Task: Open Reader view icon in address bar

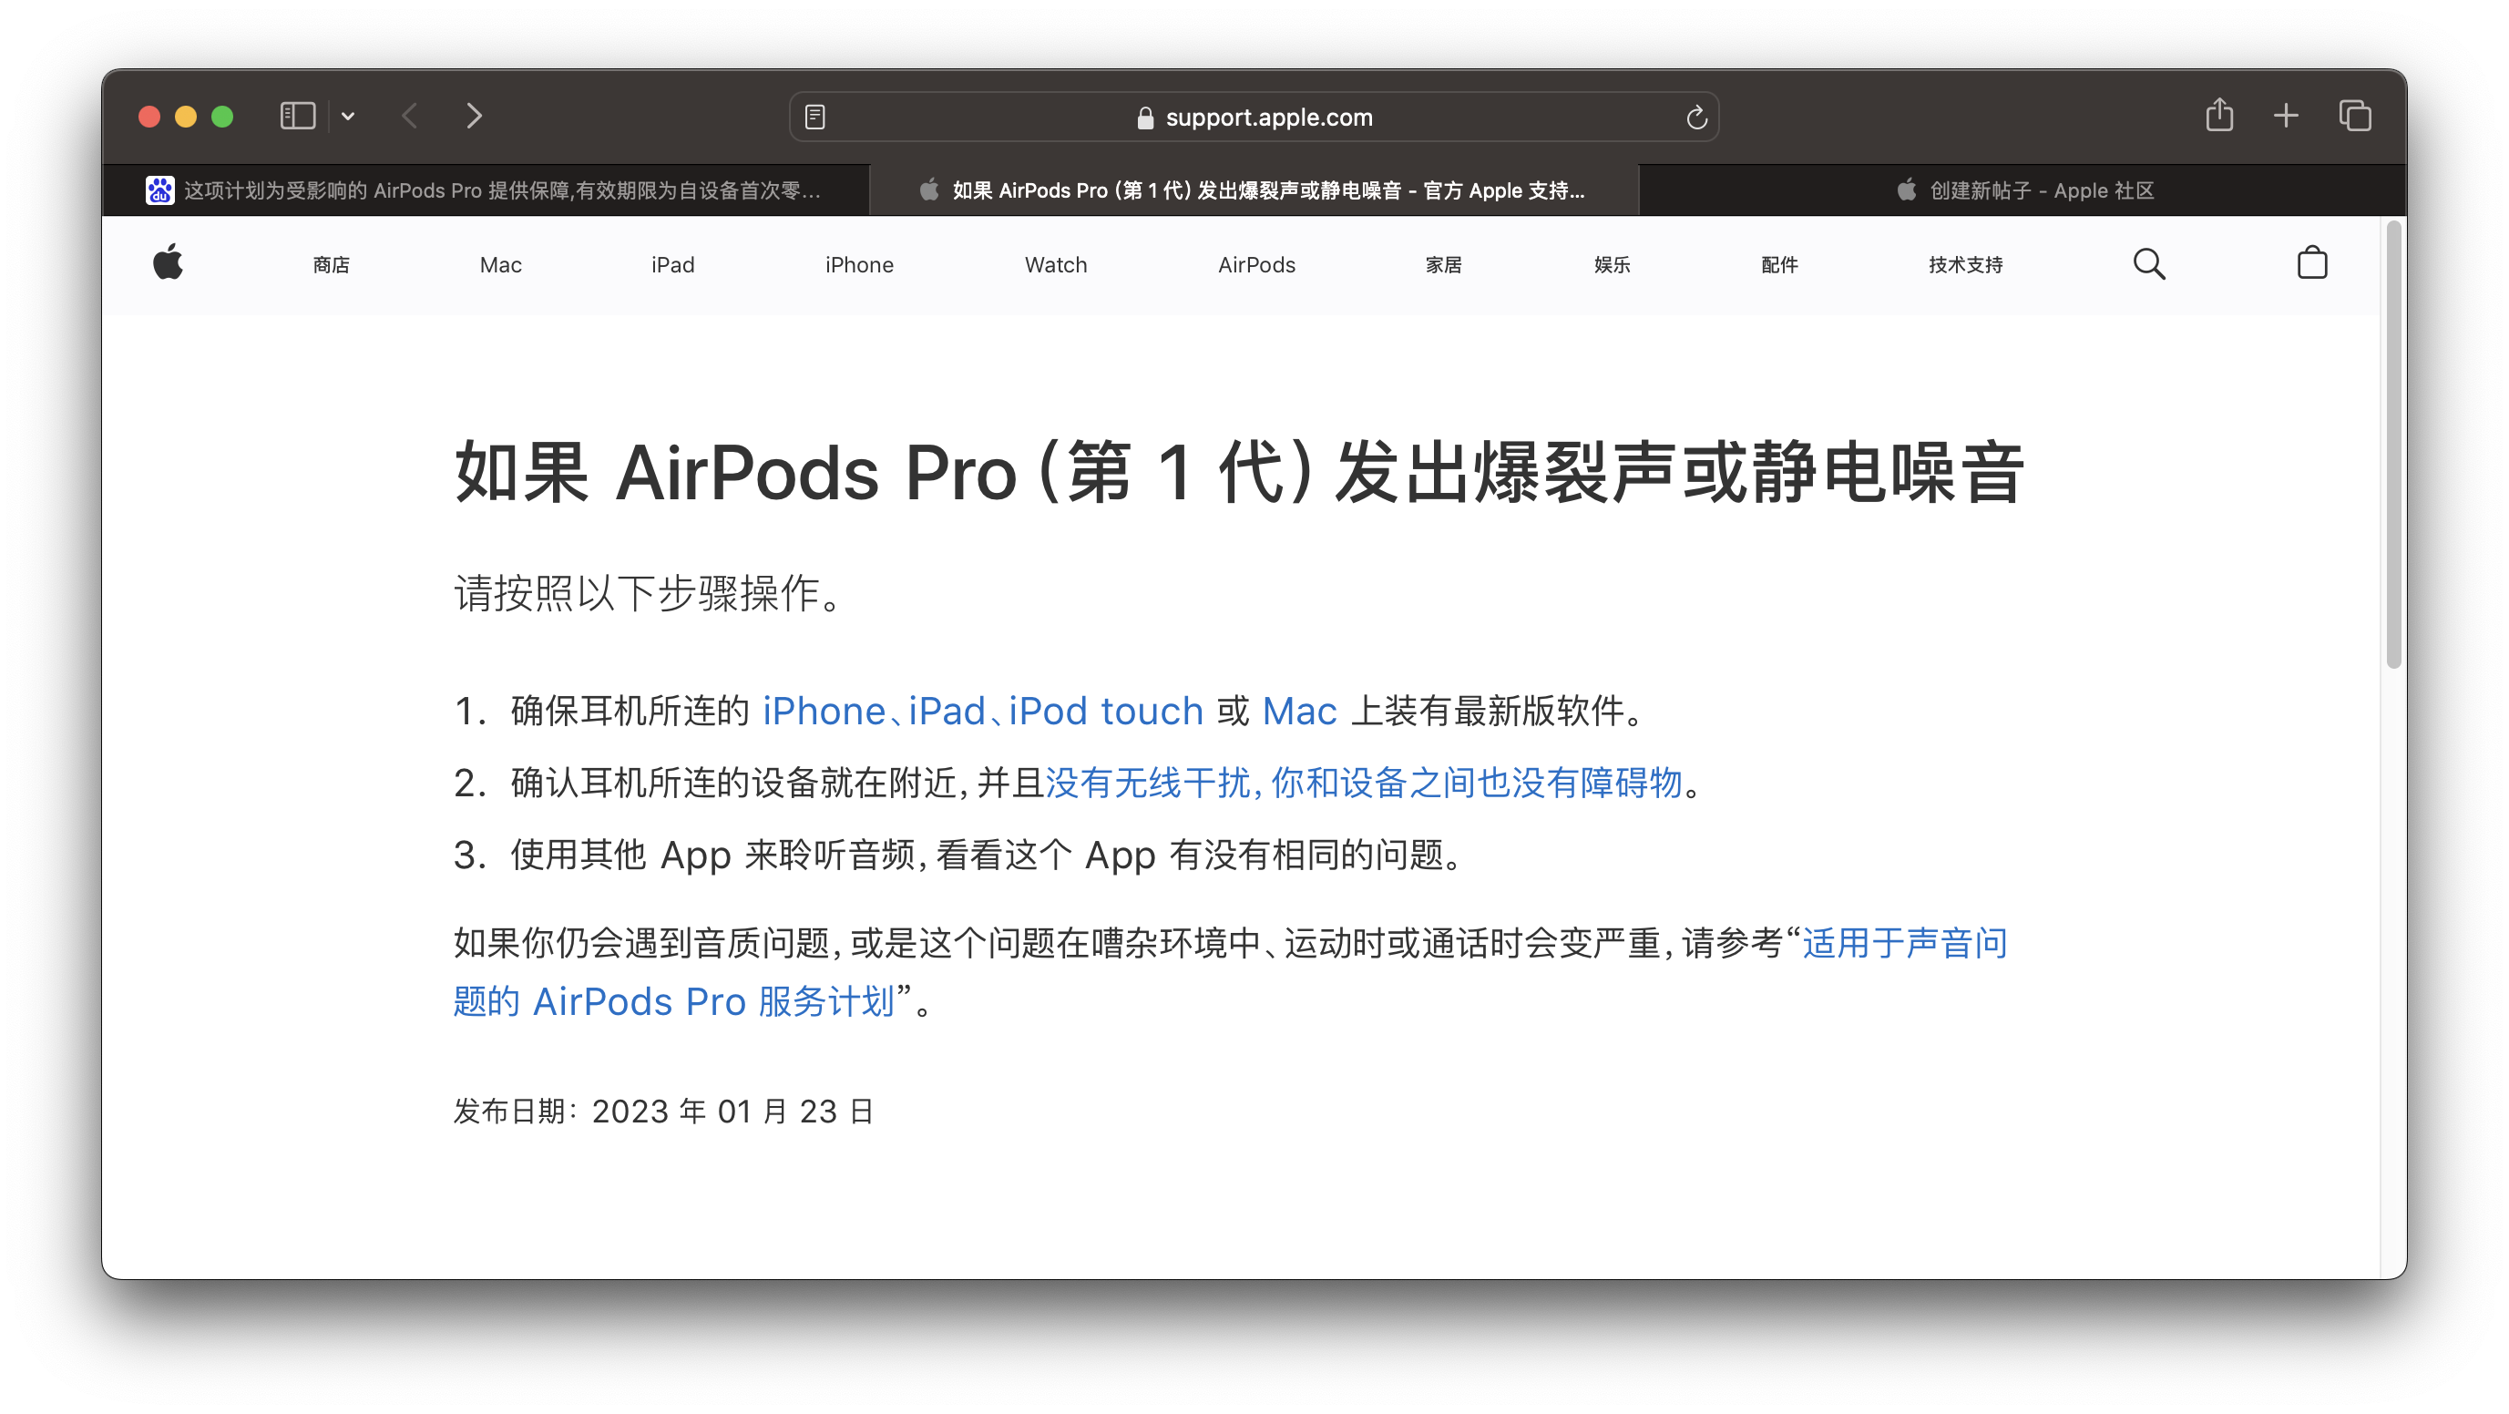Action: pyautogui.click(x=815, y=117)
